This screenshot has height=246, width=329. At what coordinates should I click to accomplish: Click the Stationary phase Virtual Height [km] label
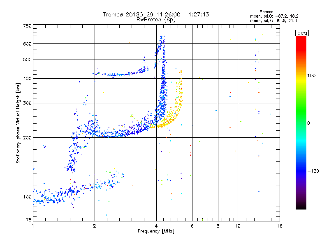(x=18, y=123)
